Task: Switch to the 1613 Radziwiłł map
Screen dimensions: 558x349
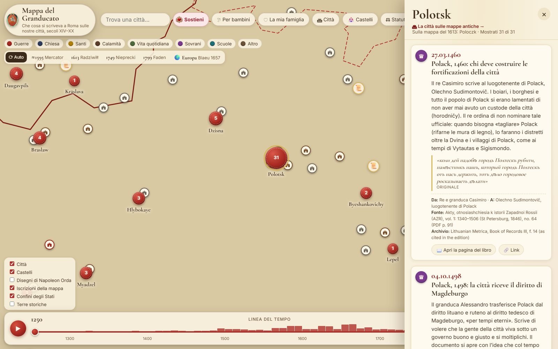Action: click(85, 58)
